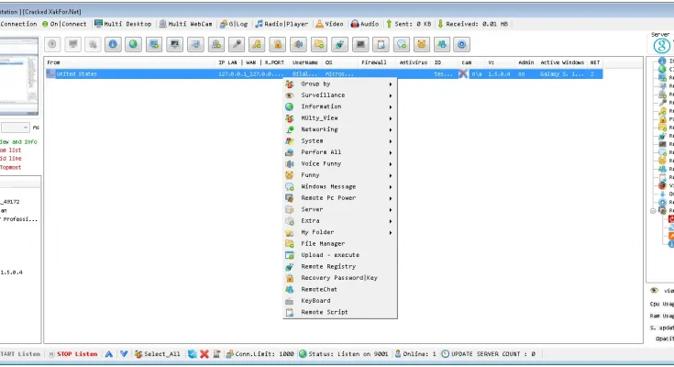Click the green globe toolbar icon
This screenshot has height=367, width=674.
(x=133, y=43)
